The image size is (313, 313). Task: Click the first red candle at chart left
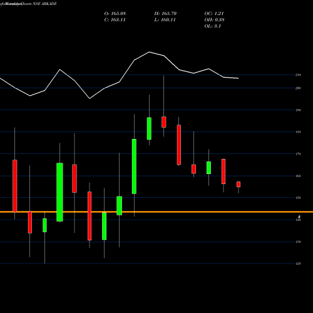(15, 186)
